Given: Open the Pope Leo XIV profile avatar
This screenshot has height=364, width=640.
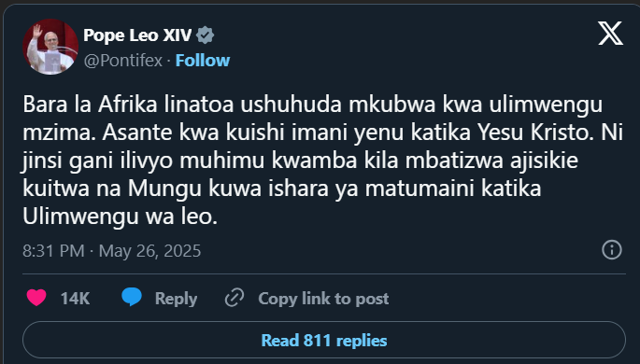Looking at the screenshot, I should coord(50,47).
